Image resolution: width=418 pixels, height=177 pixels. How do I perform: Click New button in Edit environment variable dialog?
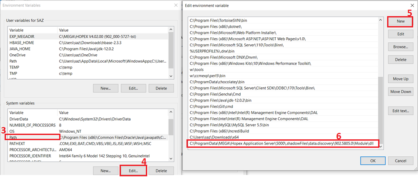point(400,21)
